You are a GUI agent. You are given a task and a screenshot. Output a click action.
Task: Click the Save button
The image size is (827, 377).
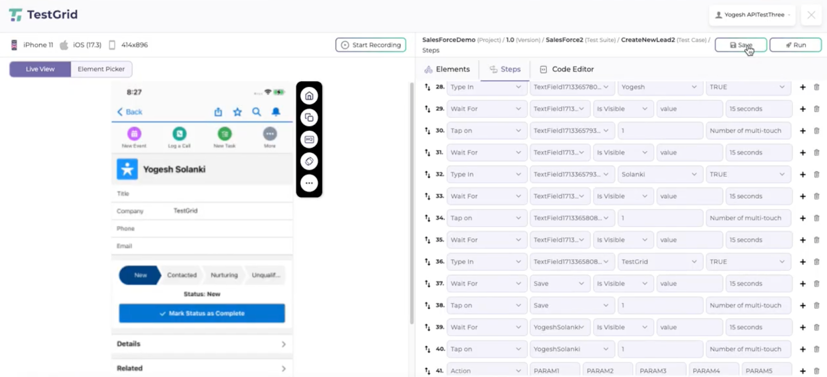click(741, 45)
